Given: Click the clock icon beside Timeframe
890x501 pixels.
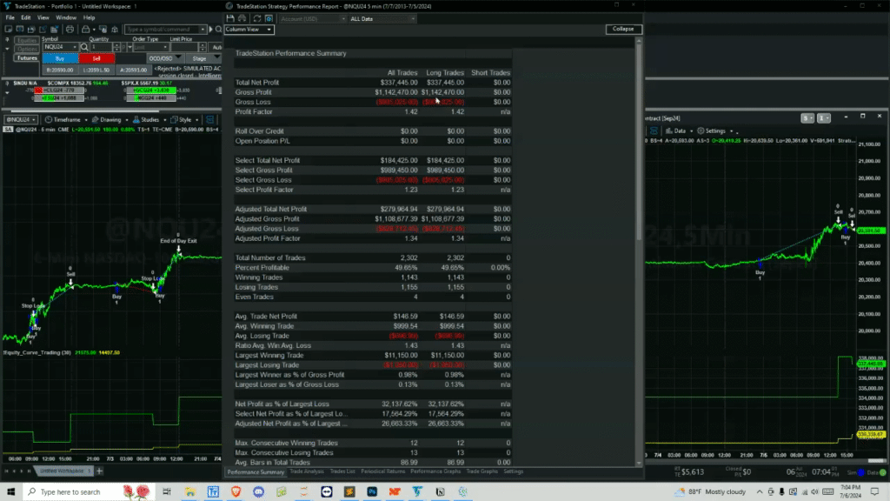Looking at the screenshot, I should pyautogui.click(x=49, y=120).
